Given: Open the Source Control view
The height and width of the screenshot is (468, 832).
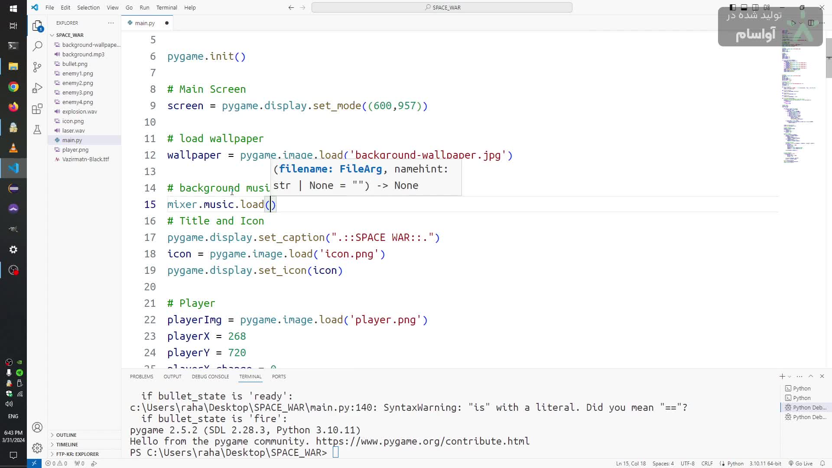Looking at the screenshot, I should tap(38, 67).
